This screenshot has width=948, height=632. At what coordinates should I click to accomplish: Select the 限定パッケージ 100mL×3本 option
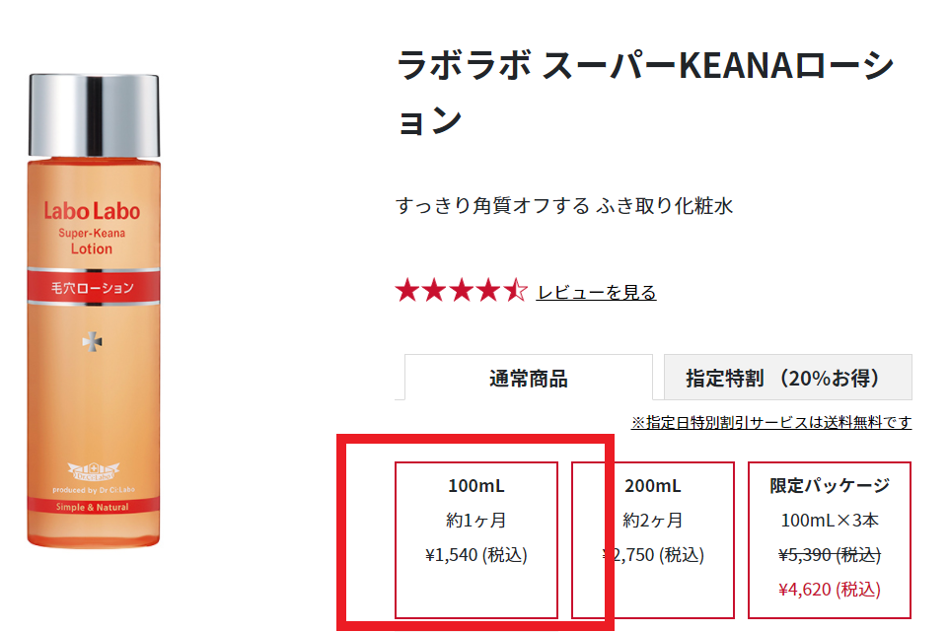[x=830, y=540]
